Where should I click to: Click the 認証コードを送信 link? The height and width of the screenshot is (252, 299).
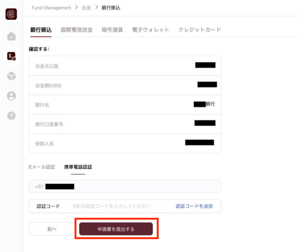194,206
